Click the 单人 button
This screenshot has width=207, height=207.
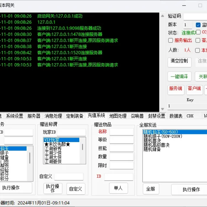click(119, 188)
